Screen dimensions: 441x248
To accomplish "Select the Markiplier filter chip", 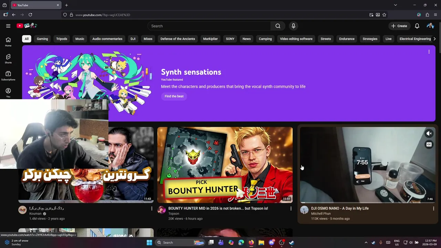I will tap(211, 39).
